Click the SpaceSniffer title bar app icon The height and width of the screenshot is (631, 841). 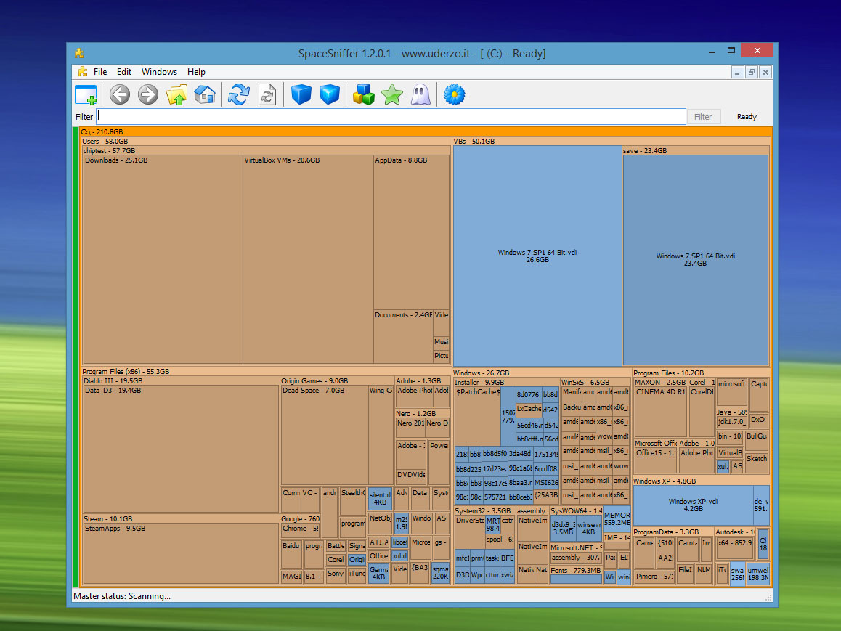[x=79, y=53]
